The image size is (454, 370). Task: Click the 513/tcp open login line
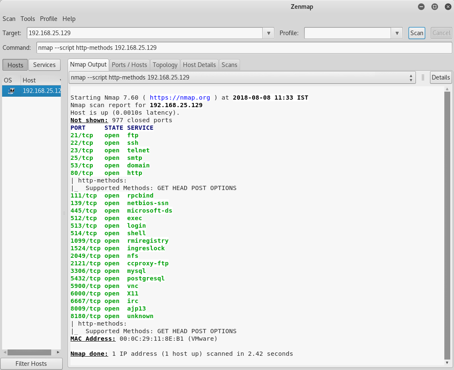click(x=108, y=226)
